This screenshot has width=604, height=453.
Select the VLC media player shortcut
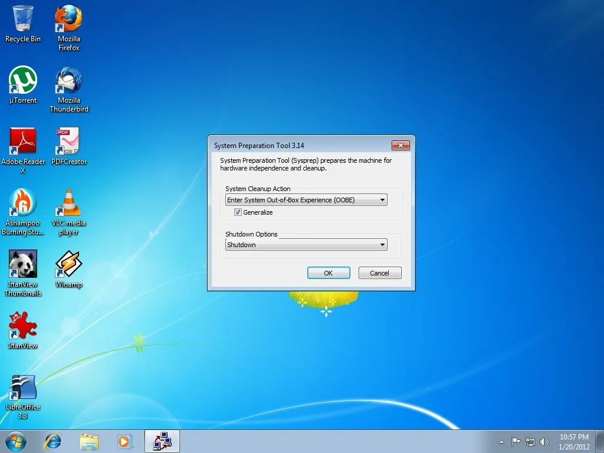[x=68, y=212]
